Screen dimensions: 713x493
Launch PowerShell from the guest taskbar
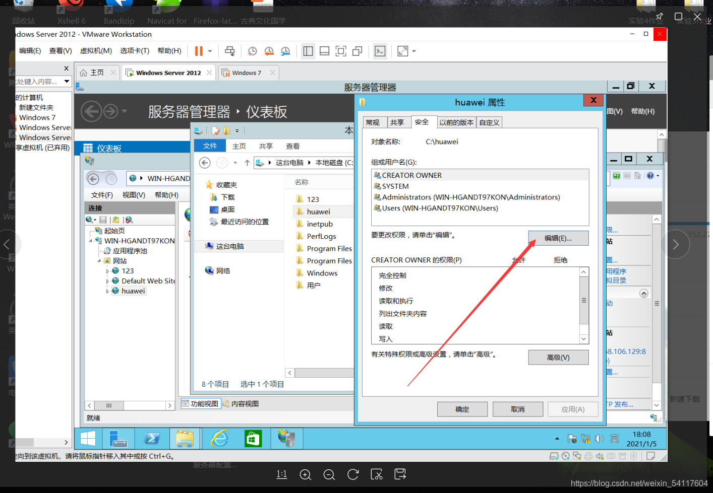[x=152, y=439]
